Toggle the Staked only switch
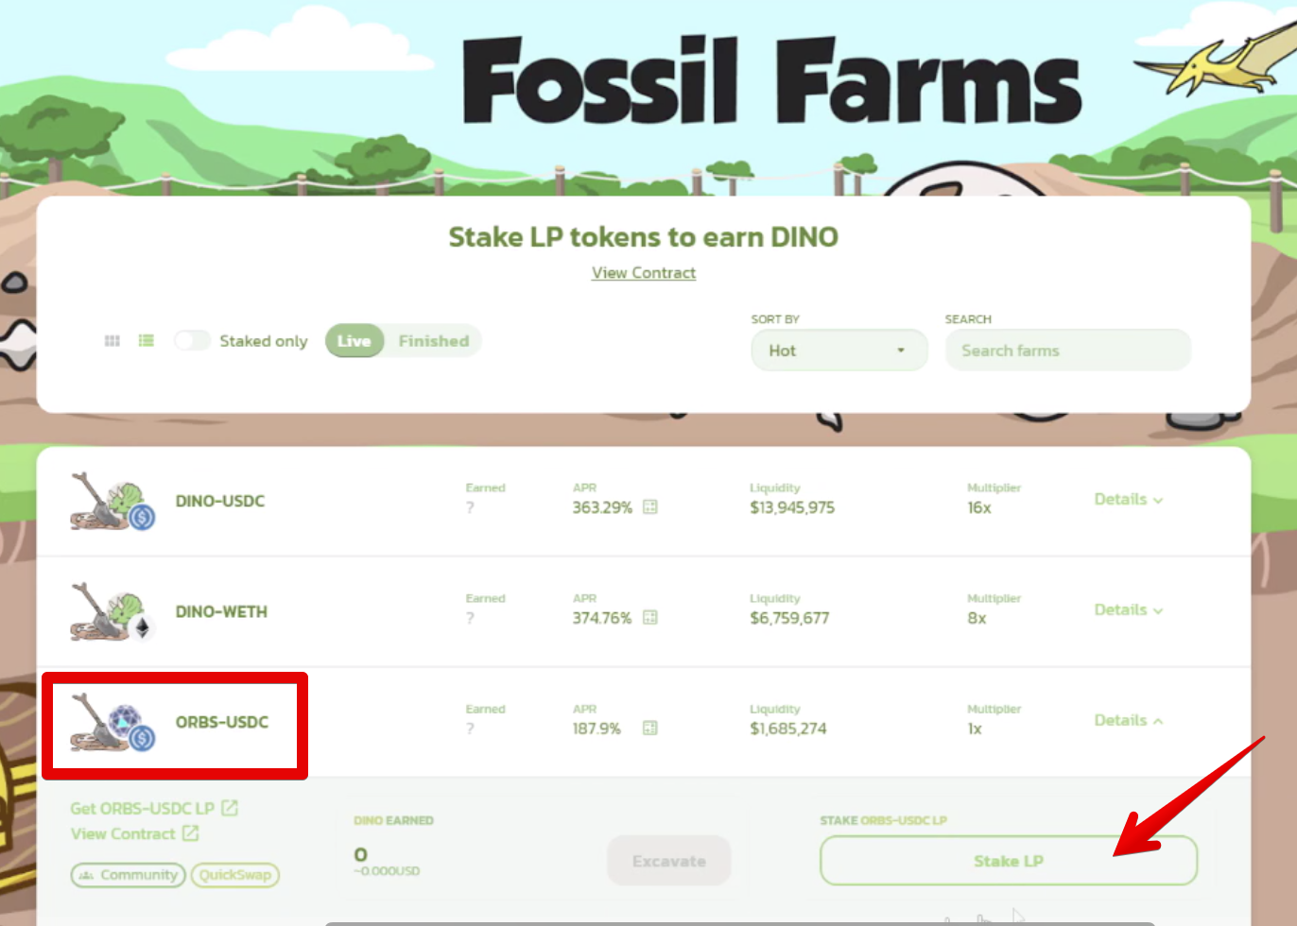 (192, 341)
